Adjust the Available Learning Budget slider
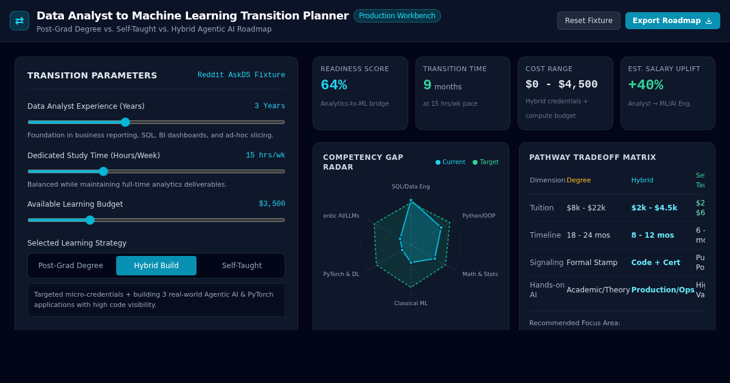The height and width of the screenshot is (383, 730). [x=156, y=220]
